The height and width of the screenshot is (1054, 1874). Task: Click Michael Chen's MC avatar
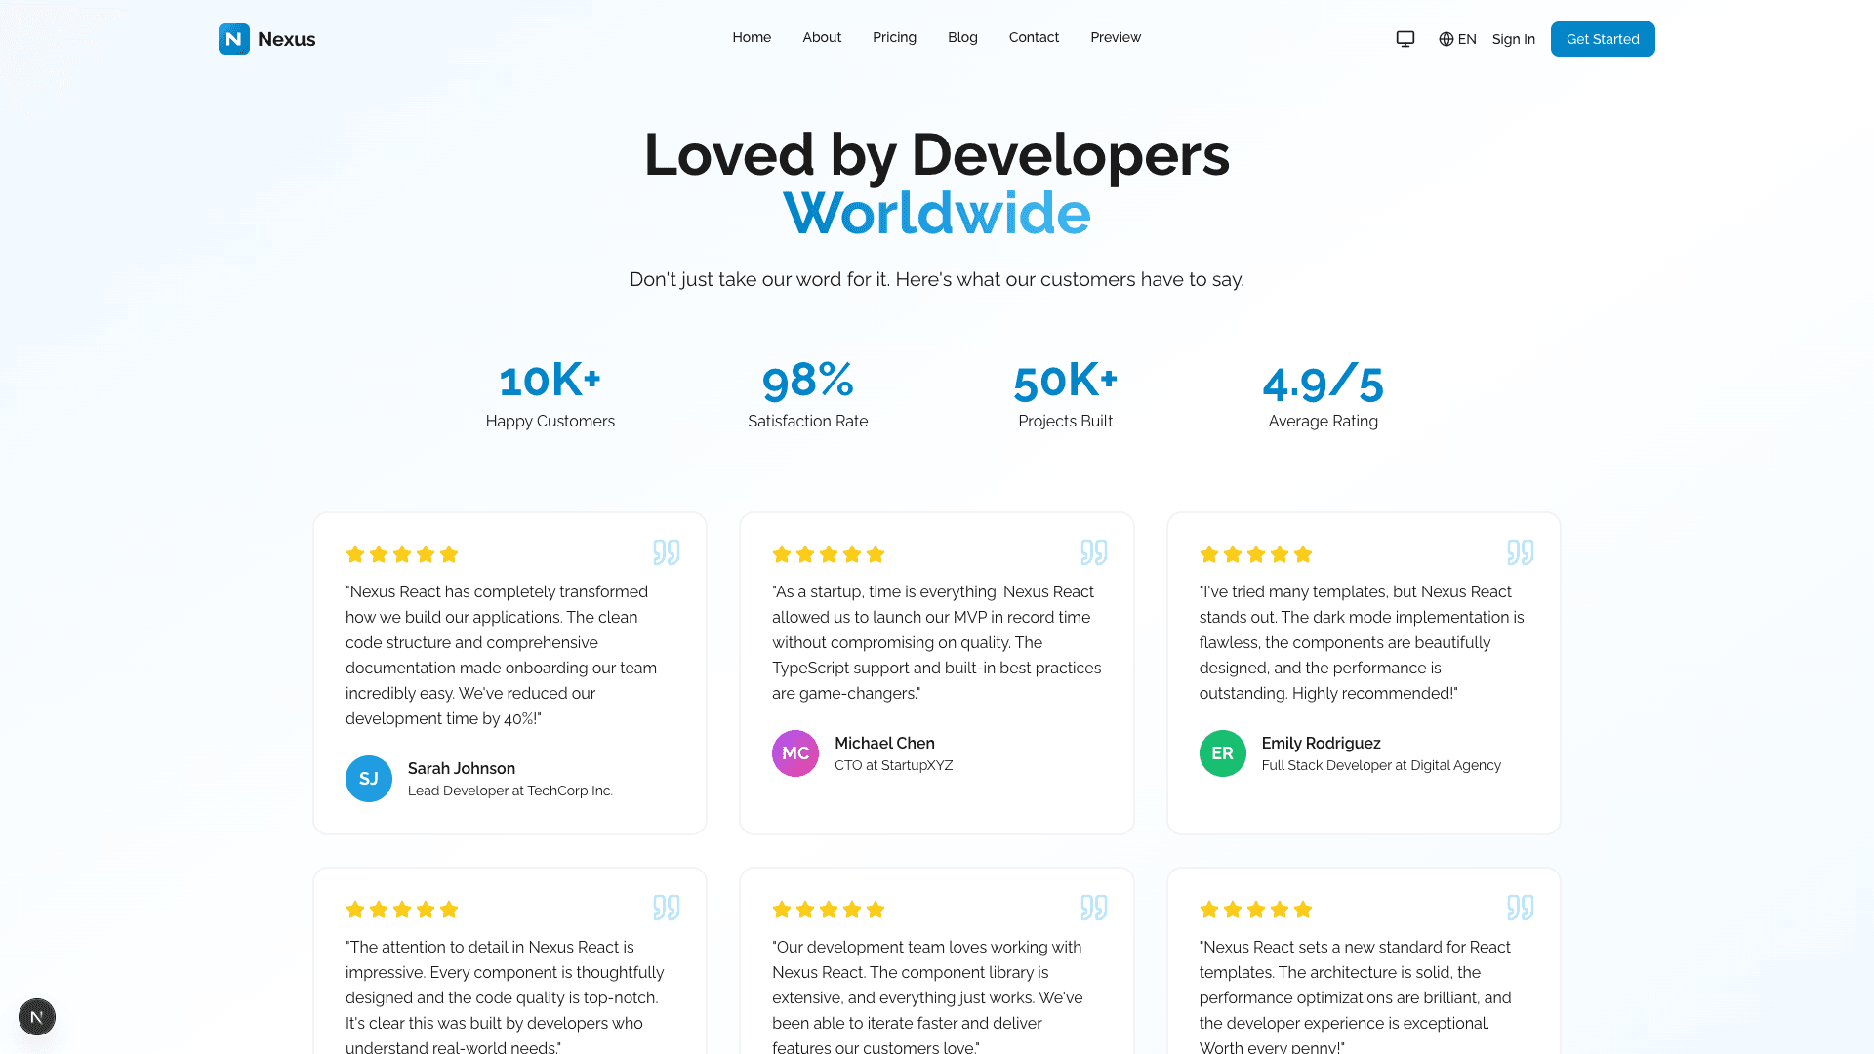coord(794,753)
